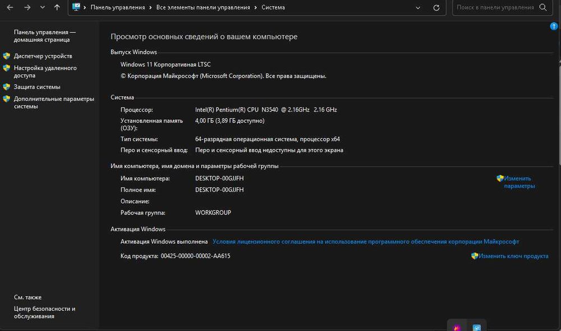Click shield icon beside 'Диспетчер устройств'

coord(6,56)
